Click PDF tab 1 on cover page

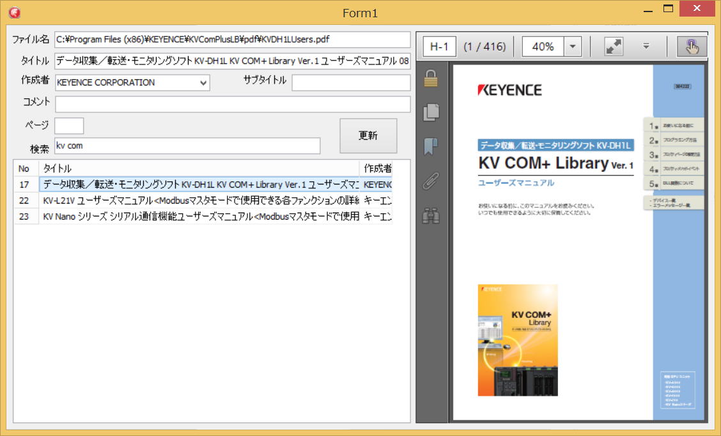[673, 125]
